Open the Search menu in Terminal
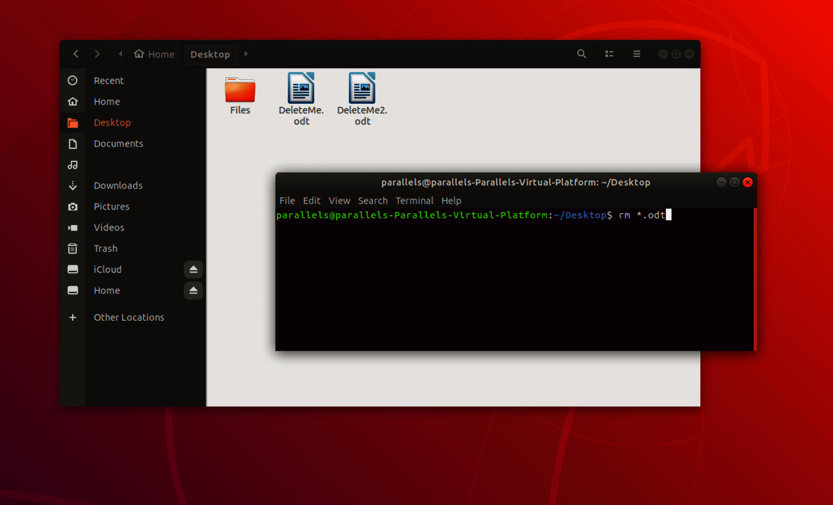Image resolution: width=833 pixels, height=505 pixels. pyautogui.click(x=372, y=201)
